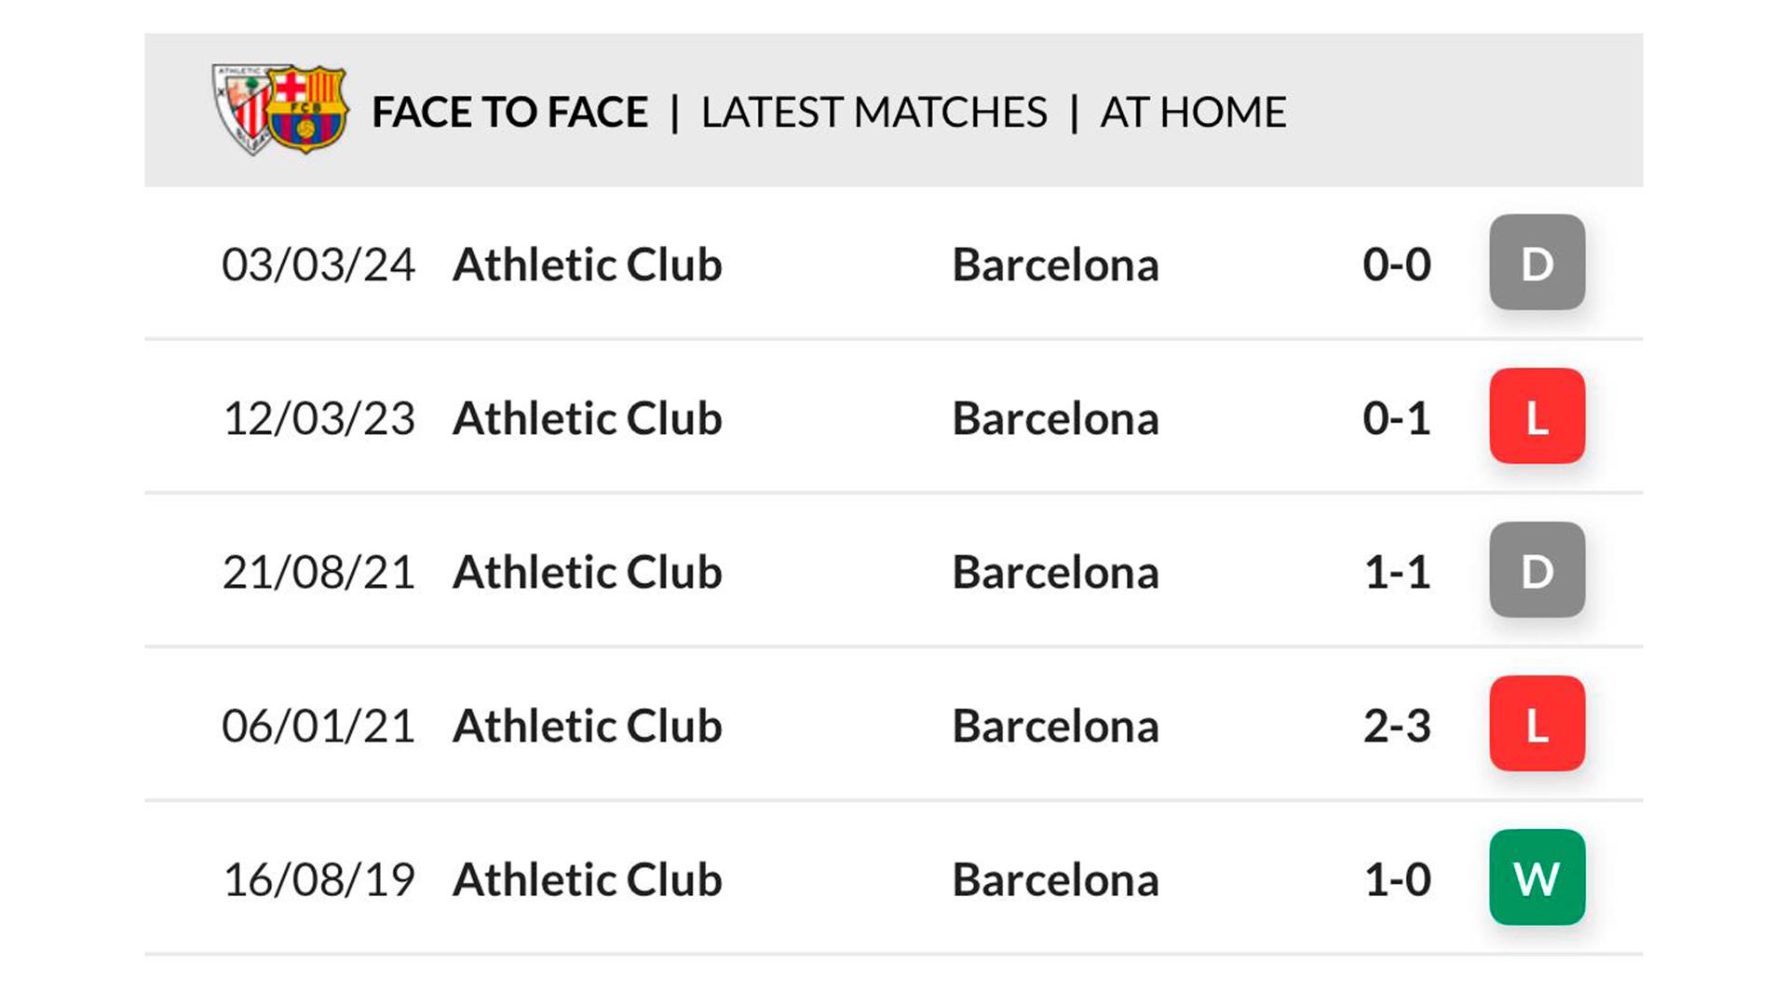This screenshot has height=1006, width=1788.
Task: Select the grey D badge for 03/03/24
Action: (x=1537, y=263)
